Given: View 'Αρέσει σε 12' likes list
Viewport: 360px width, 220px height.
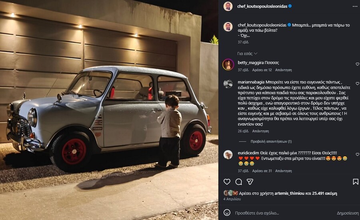Looking at the screenshot, I should pos(262,70).
